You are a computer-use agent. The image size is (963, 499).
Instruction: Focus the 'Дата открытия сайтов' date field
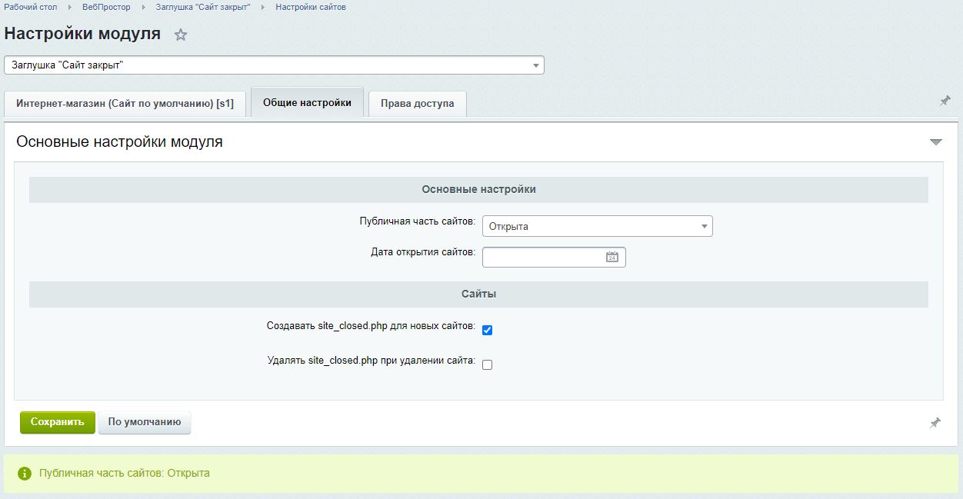[x=542, y=258]
